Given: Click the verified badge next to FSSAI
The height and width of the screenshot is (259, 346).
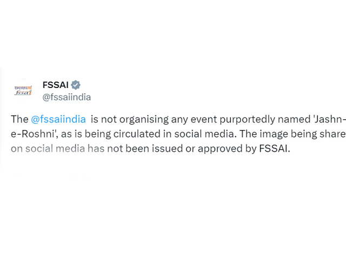Looking at the screenshot, I should pyautogui.click(x=76, y=85).
